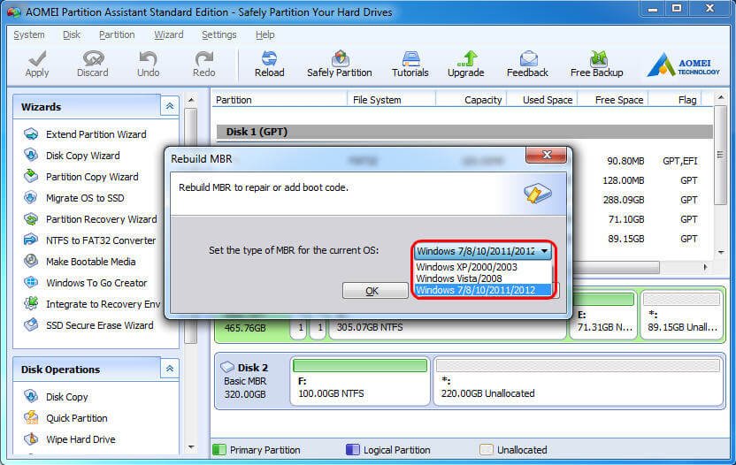Click the partition list scroll up arrow
Image resolution: width=736 pixels, height=465 pixels.
pyautogui.click(x=720, y=98)
